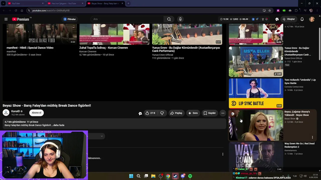Open the account avatar menu
The width and height of the screenshot is (321, 180).
point(312,19)
